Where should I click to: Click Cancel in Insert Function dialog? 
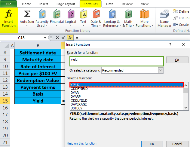[177, 144]
